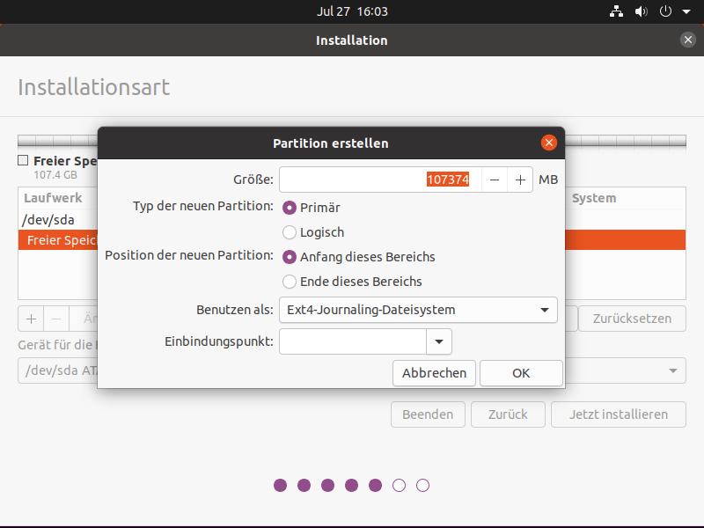
Task: Select the Primär radio button
Action: (290, 208)
